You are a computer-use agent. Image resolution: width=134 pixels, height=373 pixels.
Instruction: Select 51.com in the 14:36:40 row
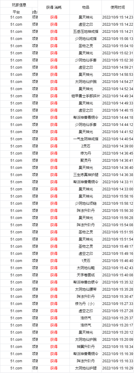(16, 168)
